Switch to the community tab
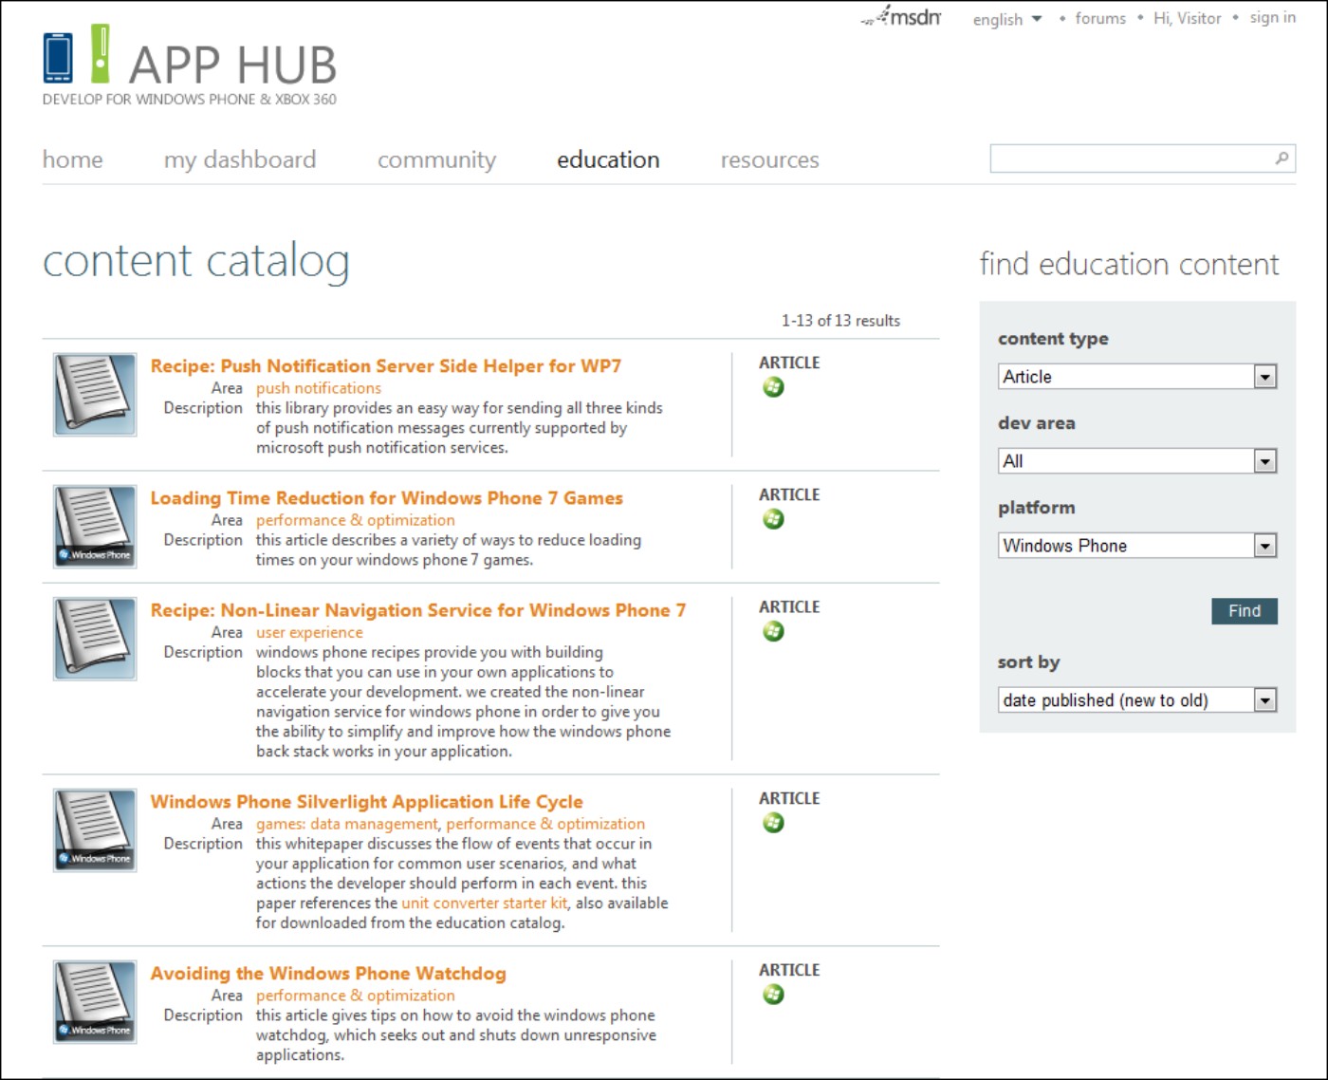 (436, 159)
